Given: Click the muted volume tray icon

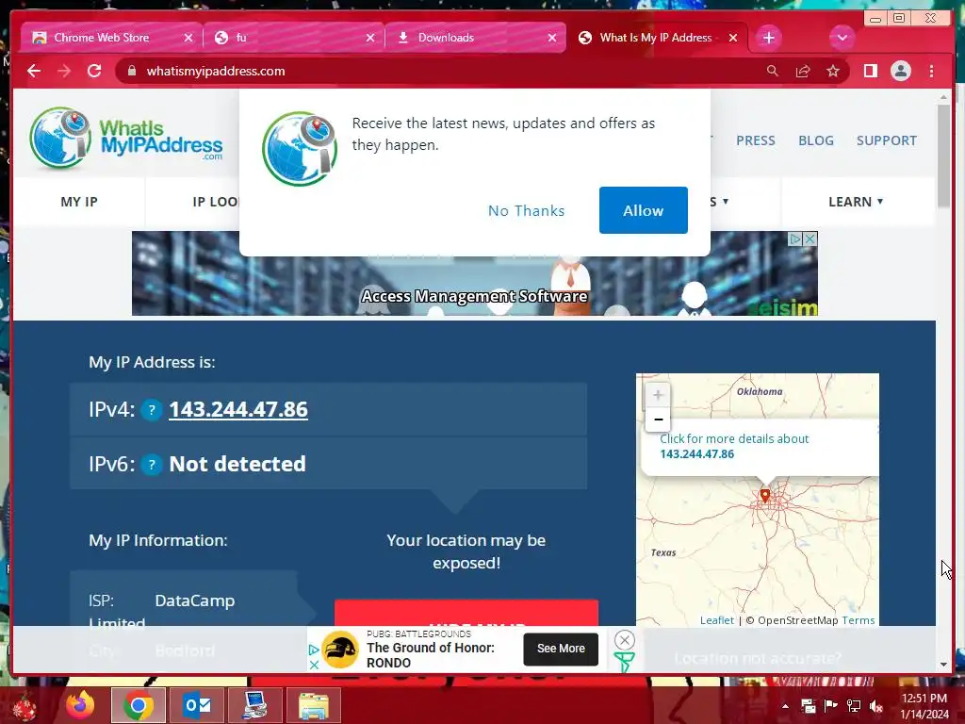Looking at the screenshot, I should (876, 706).
